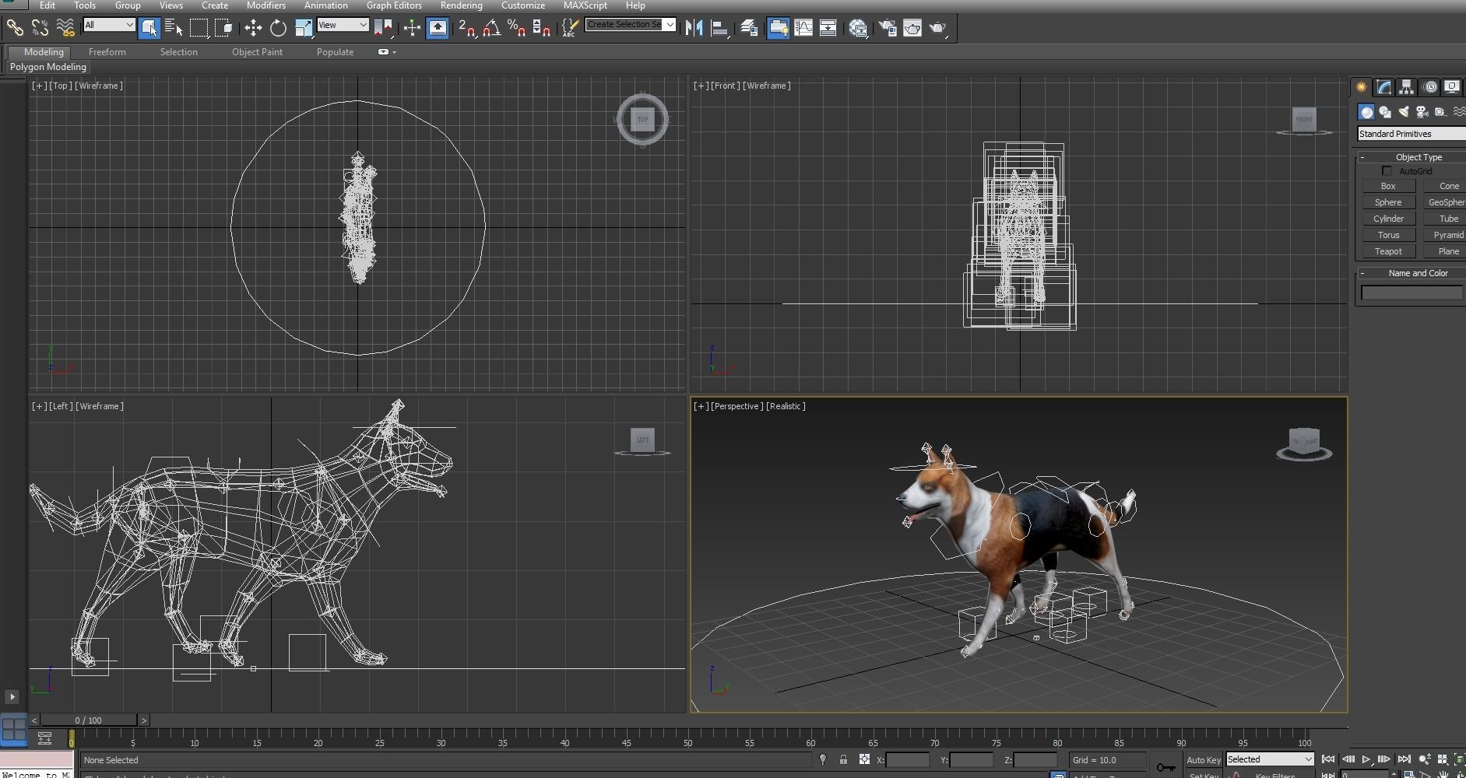
Task: Select the Shapes category icon
Action: [1385, 112]
